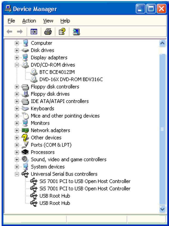The width and height of the screenshot is (169, 226).
Task: Expand the Network adapters node
Action: point(17,130)
